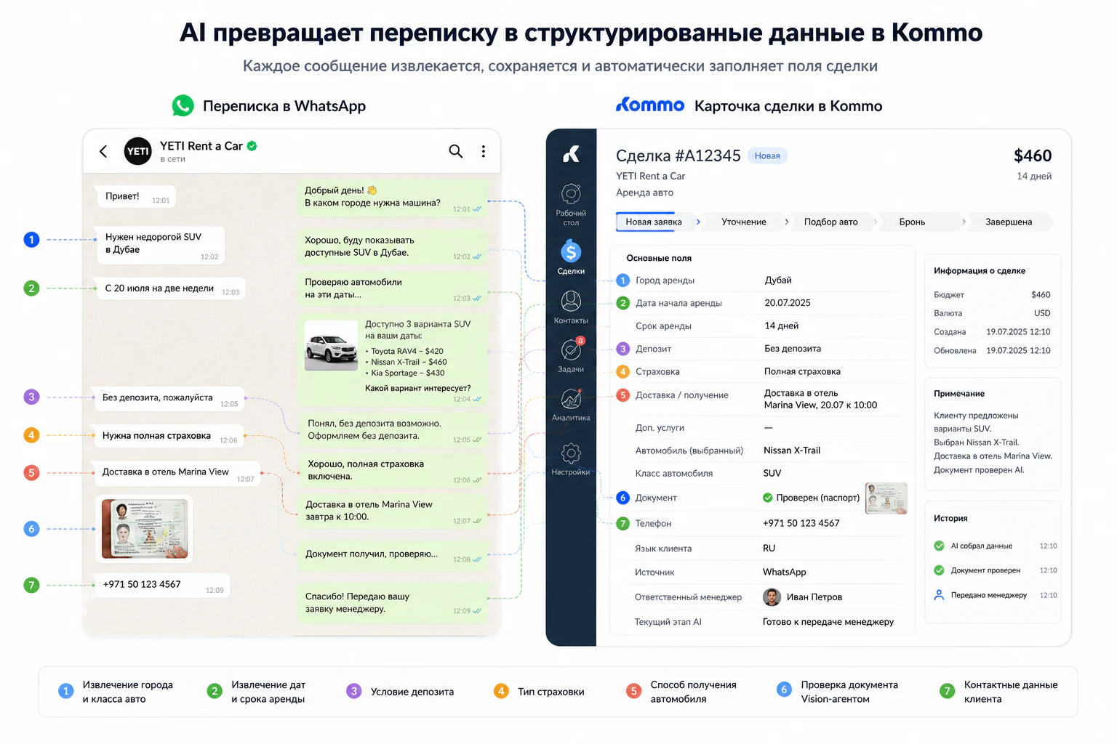This screenshot has width=1117, height=744.
Task: Open the passport photo in WhatsApp chat
Action: click(145, 529)
